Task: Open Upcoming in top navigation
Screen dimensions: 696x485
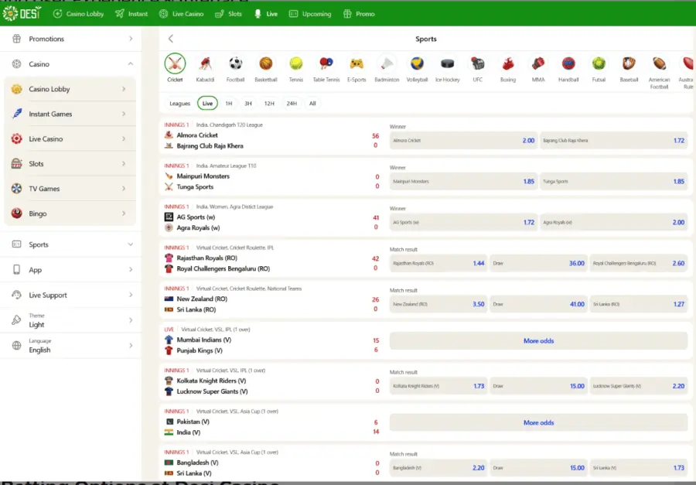Action: 310,14
